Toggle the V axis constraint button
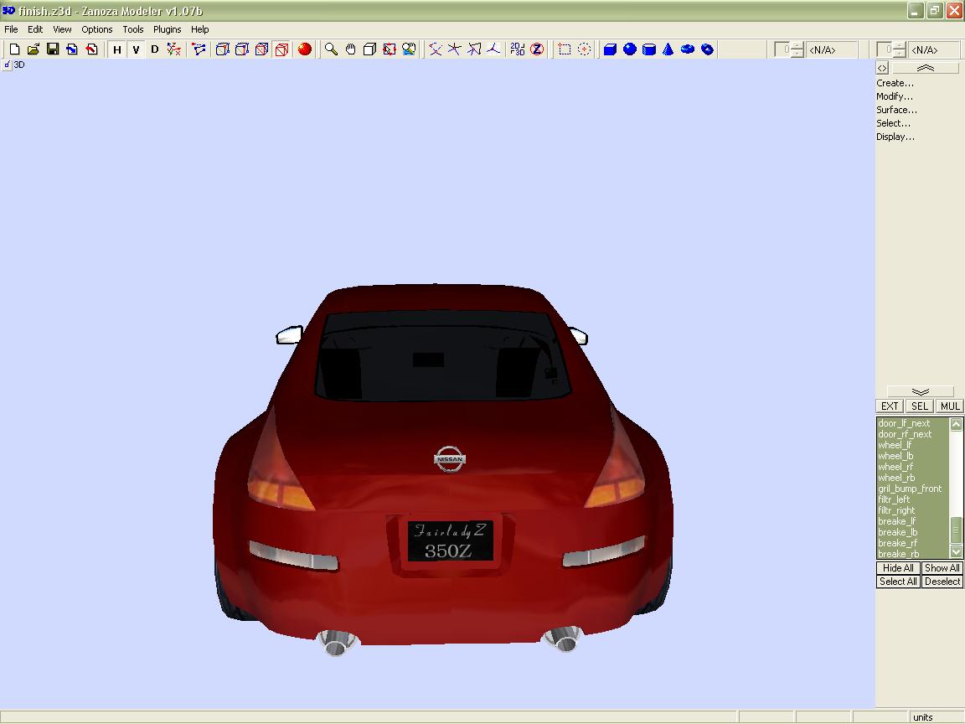The image size is (965, 724). coord(136,49)
